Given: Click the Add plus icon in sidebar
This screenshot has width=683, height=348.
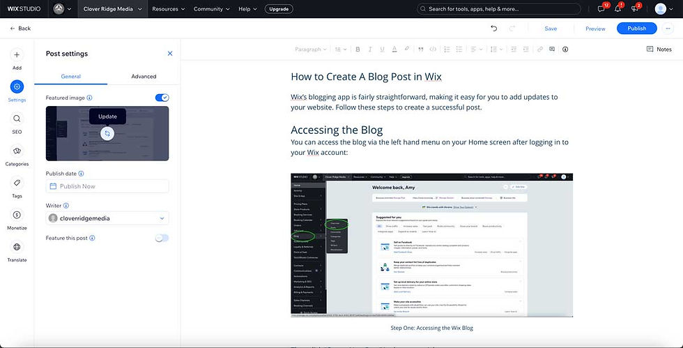Looking at the screenshot, I should coord(17,55).
